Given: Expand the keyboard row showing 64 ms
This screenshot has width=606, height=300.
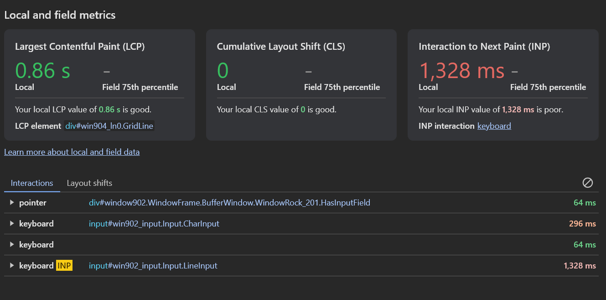Looking at the screenshot, I should (12, 245).
